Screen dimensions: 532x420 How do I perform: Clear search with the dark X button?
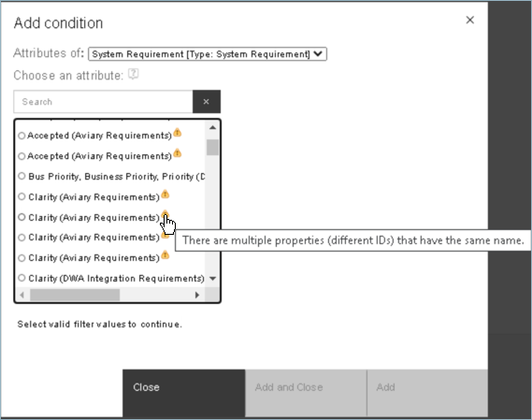(x=207, y=102)
